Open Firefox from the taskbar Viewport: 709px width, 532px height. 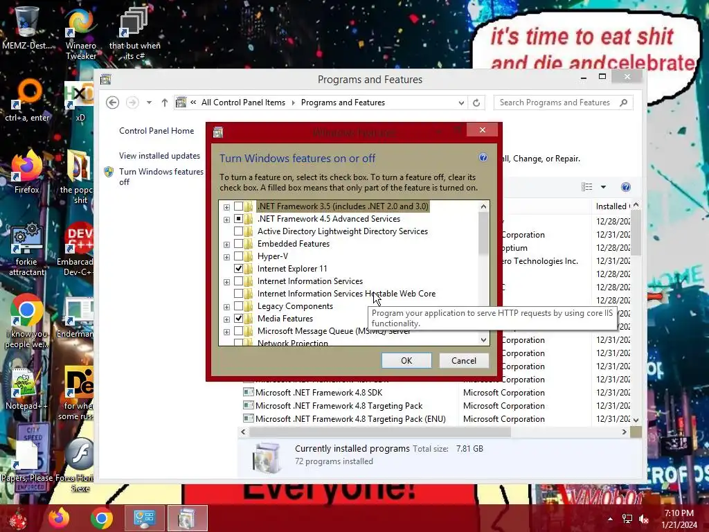tap(60, 518)
